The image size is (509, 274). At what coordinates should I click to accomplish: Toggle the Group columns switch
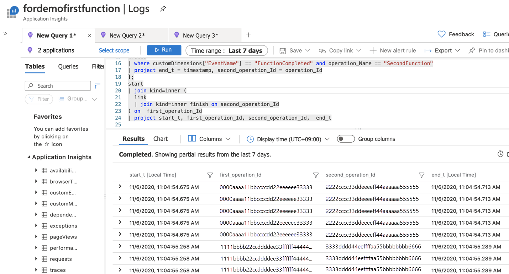346,139
